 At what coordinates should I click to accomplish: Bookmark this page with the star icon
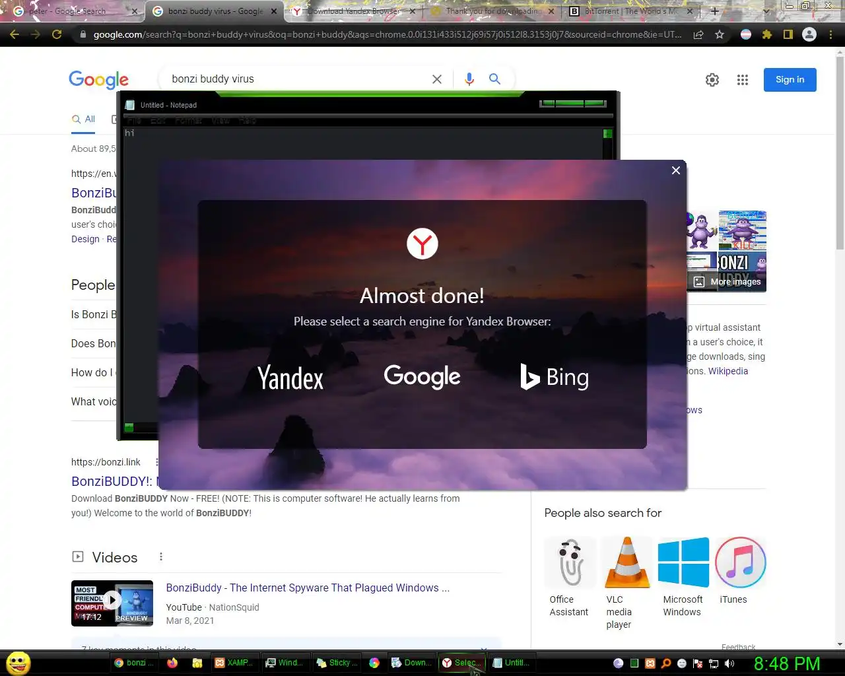pos(720,34)
